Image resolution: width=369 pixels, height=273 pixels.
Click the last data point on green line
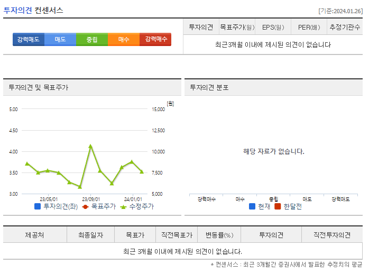click(142, 172)
